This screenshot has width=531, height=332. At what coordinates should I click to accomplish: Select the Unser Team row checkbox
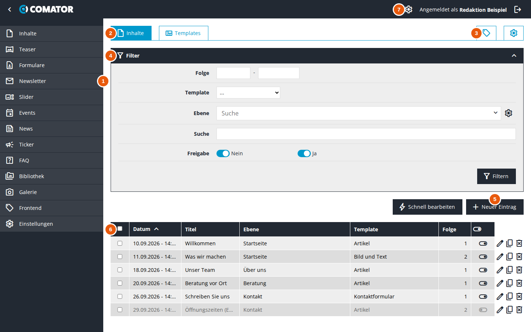point(120,270)
